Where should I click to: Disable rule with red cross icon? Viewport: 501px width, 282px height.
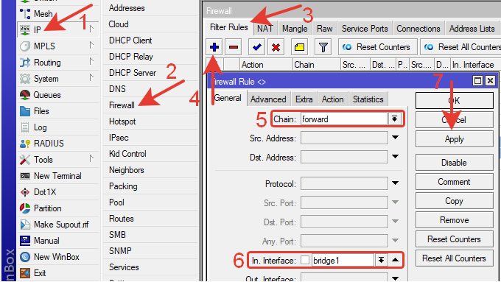276,47
